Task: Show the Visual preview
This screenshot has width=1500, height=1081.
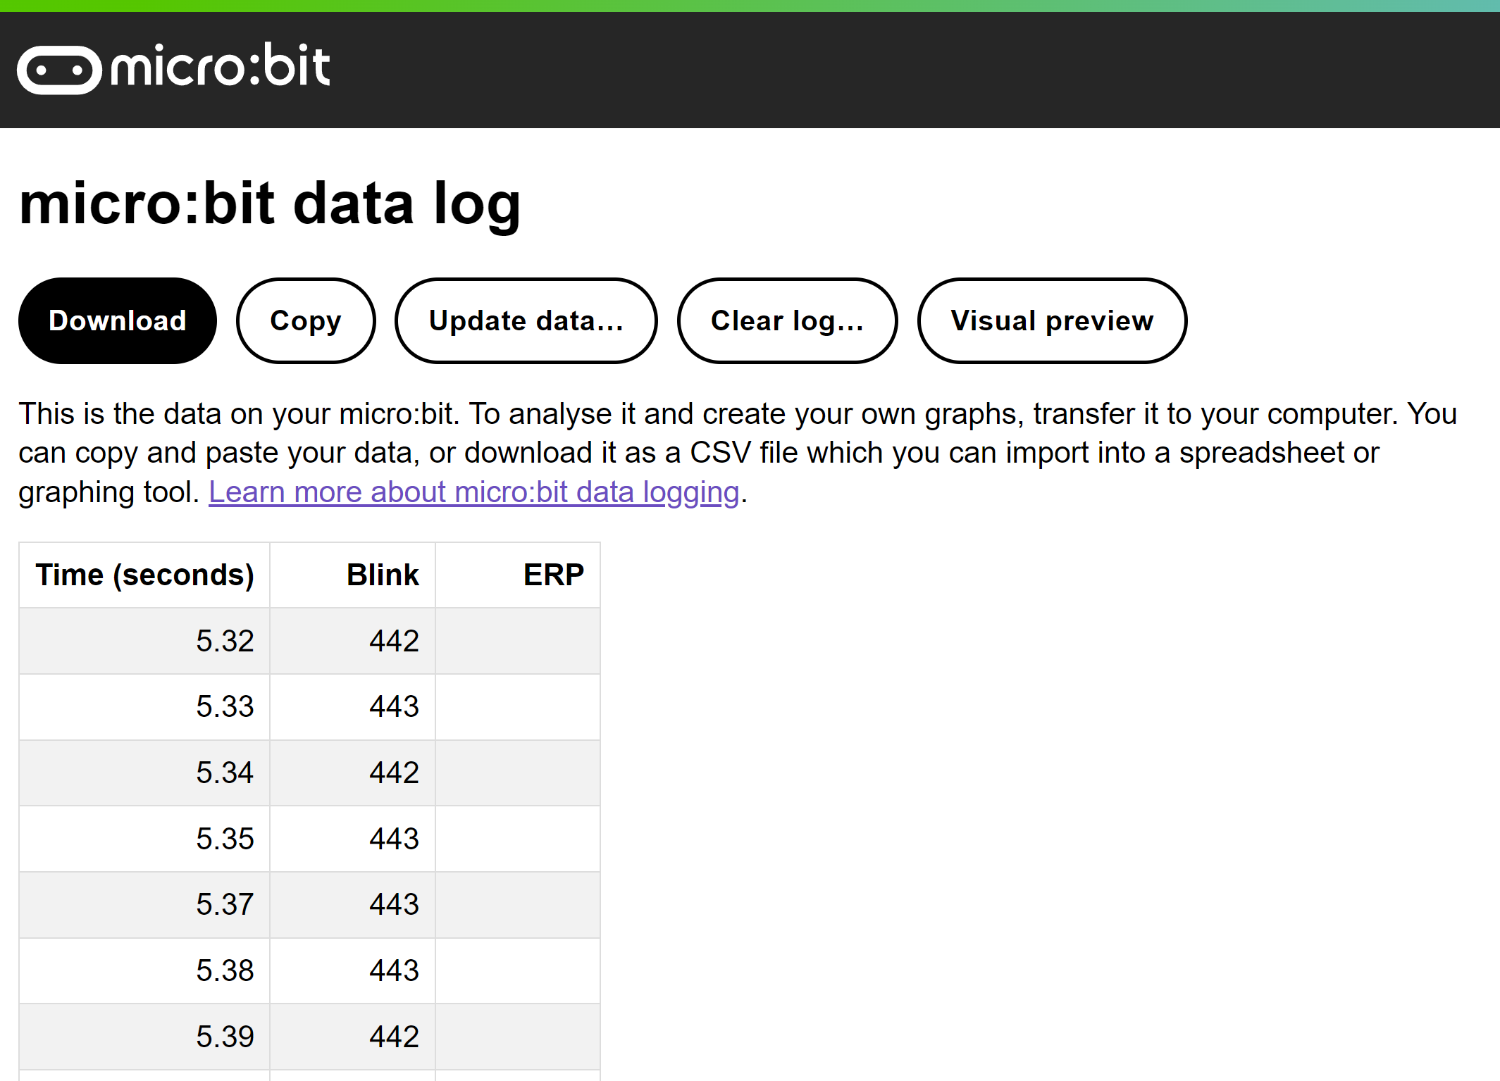Action: pyautogui.click(x=1052, y=321)
